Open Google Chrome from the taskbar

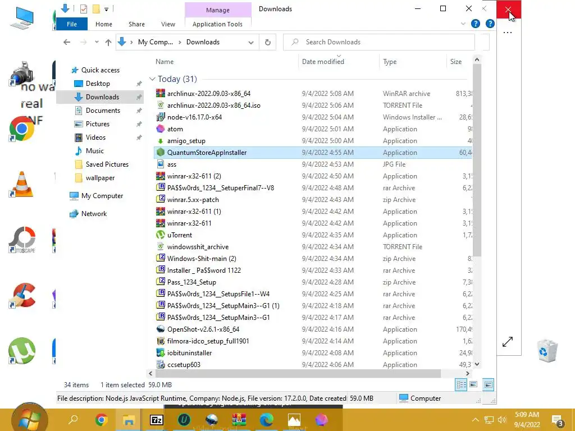pos(101,420)
